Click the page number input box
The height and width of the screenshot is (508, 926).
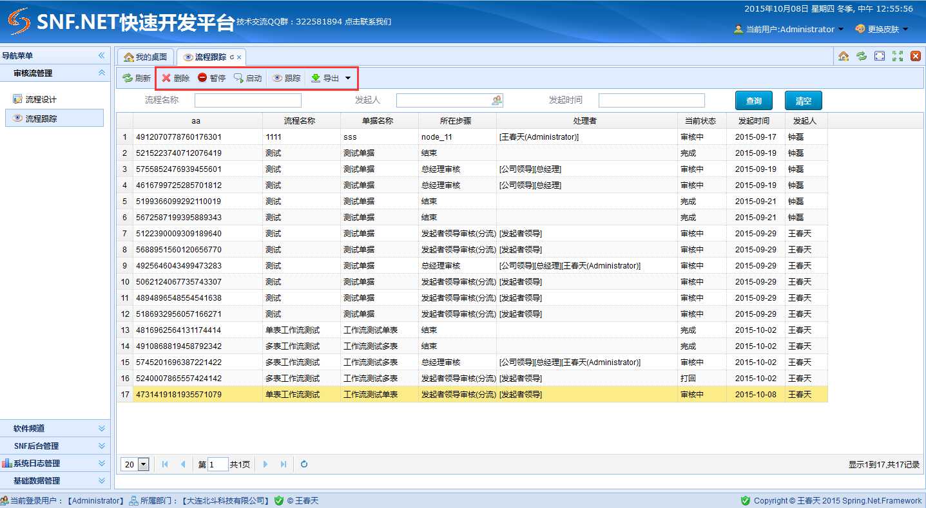click(x=218, y=464)
